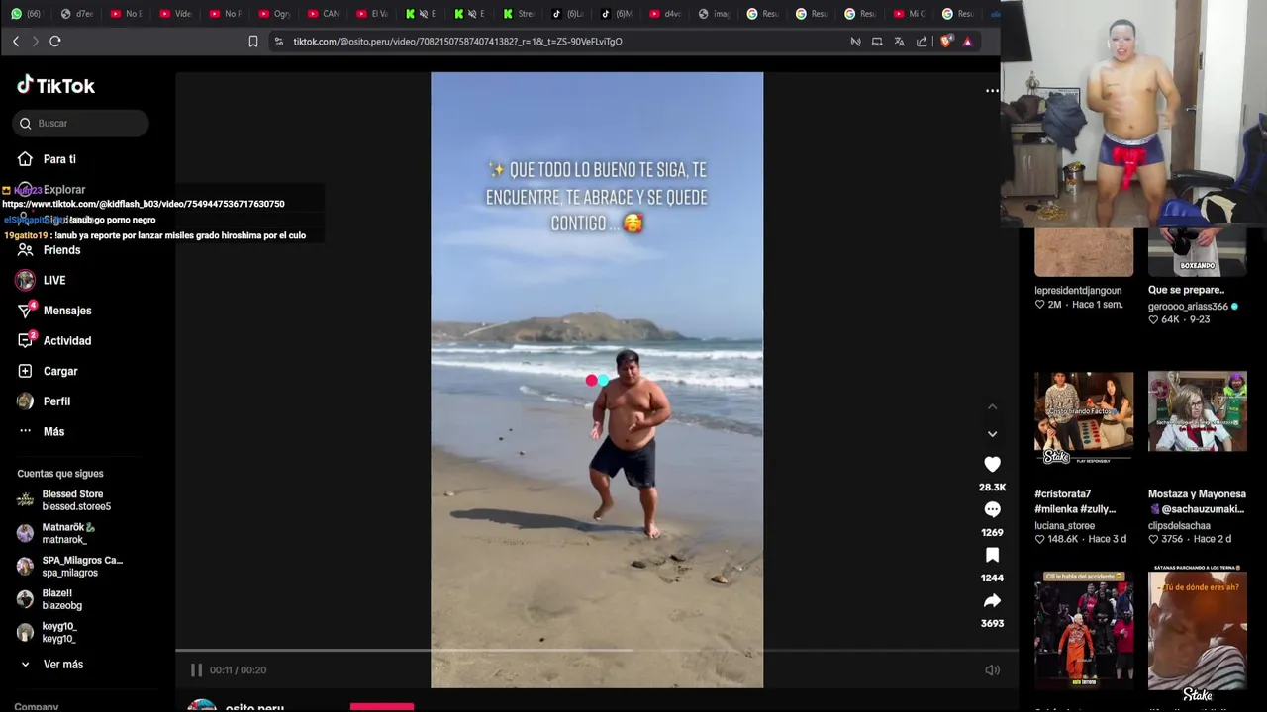The height and width of the screenshot is (712, 1267).
Task: Click luciana_storee username
Action: pyautogui.click(x=1064, y=526)
